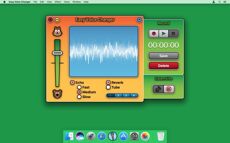Open App Store from the dock
Screen dimensions: 230x143
tap(123, 136)
